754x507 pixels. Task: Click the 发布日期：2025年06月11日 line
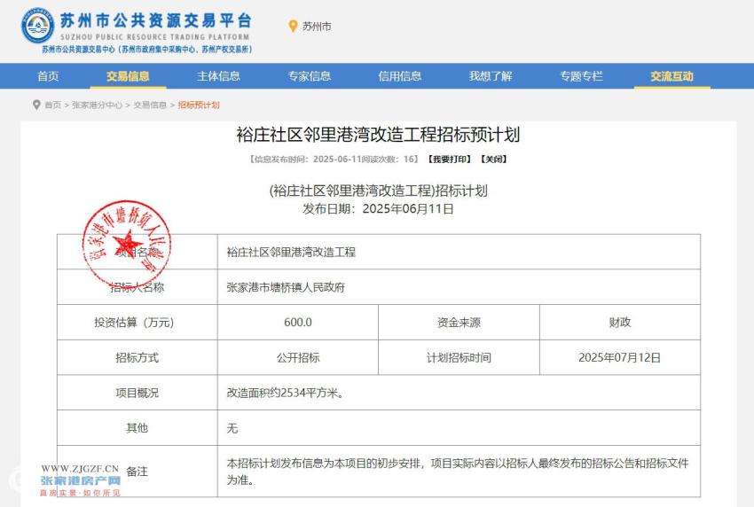pos(378,208)
